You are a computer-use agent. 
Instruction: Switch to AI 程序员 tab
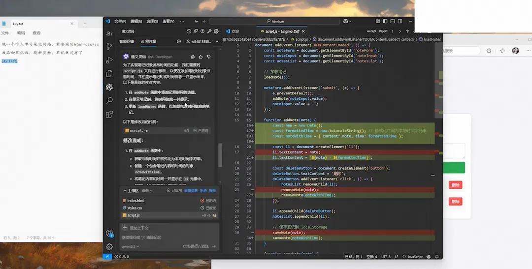click(x=149, y=41)
